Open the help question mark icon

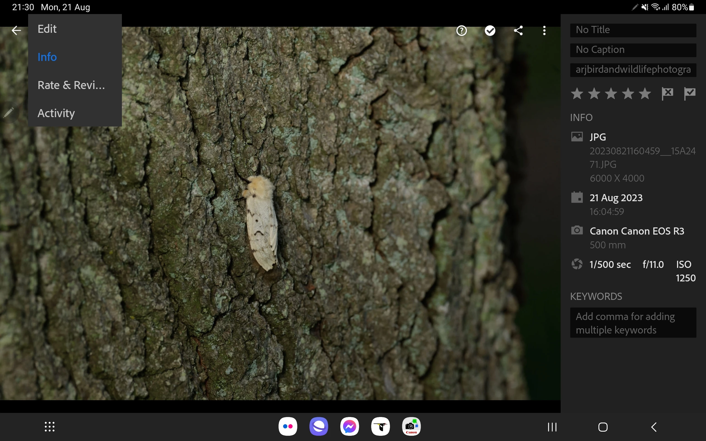tap(462, 31)
